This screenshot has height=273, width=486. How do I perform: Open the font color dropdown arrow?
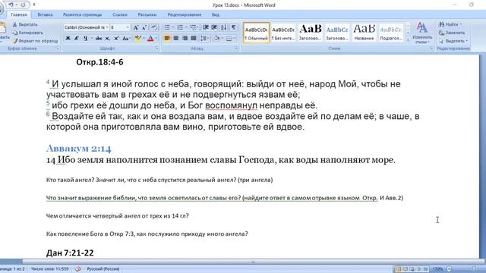pos(156,39)
